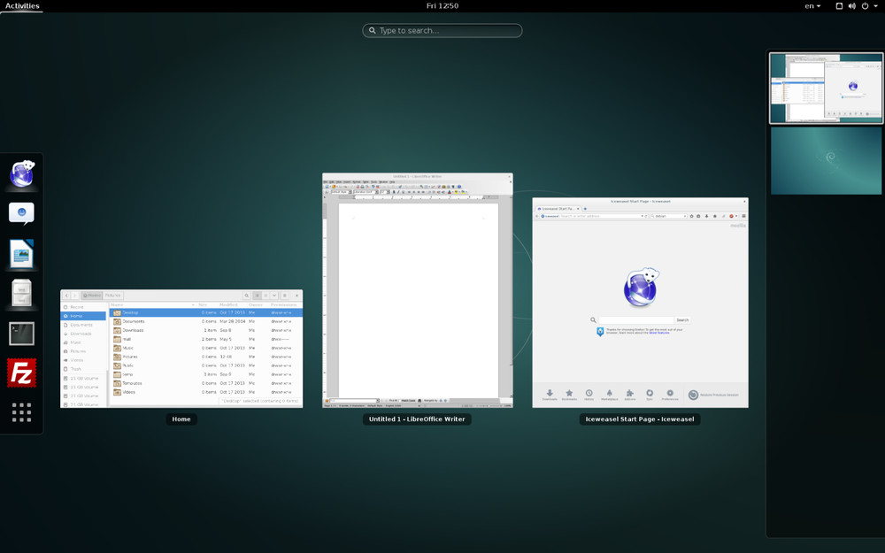The height and width of the screenshot is (553, 885).
Task: Launch the Terminal from the dash
Action: pyautogui.click(x=21, y=334)
